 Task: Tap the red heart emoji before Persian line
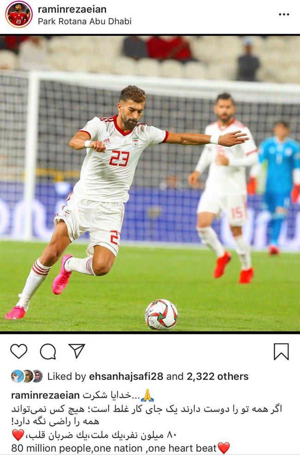18,435
